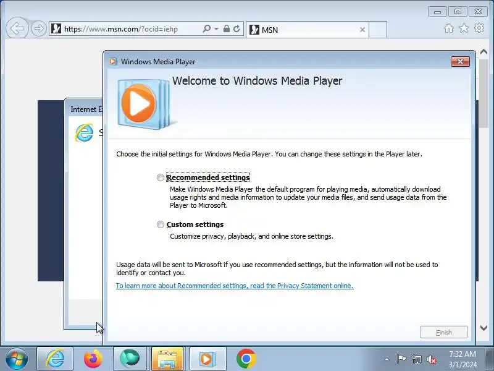This screenshot has height=371, width=494.
Task: Open Windows Explorer from the taskbar
Action: point(167,359)
